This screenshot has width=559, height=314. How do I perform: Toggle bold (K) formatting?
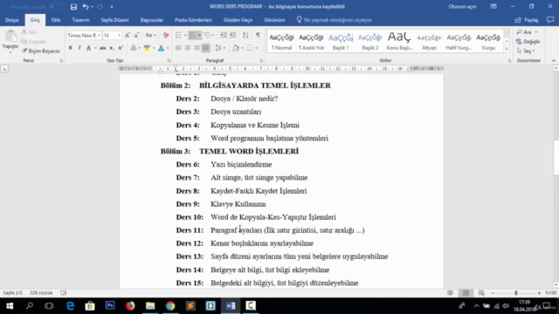71,48
